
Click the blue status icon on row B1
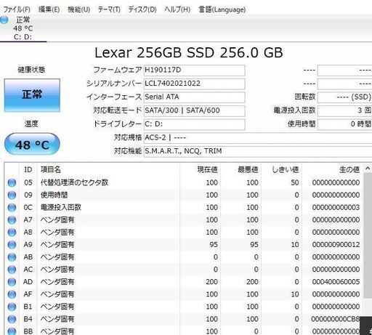pos(12,307)
